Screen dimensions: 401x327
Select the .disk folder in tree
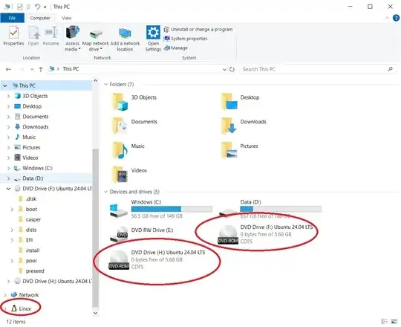click(x=31, y=199)
